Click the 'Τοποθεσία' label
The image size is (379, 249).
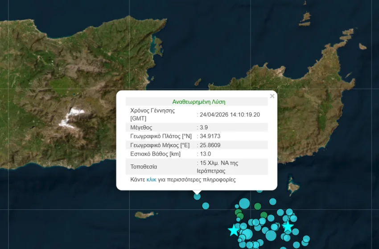click(144, 167)
